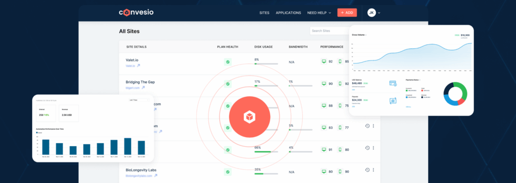
Task: Click mobile performance icon beside score 75
Action: pos(340,106)
